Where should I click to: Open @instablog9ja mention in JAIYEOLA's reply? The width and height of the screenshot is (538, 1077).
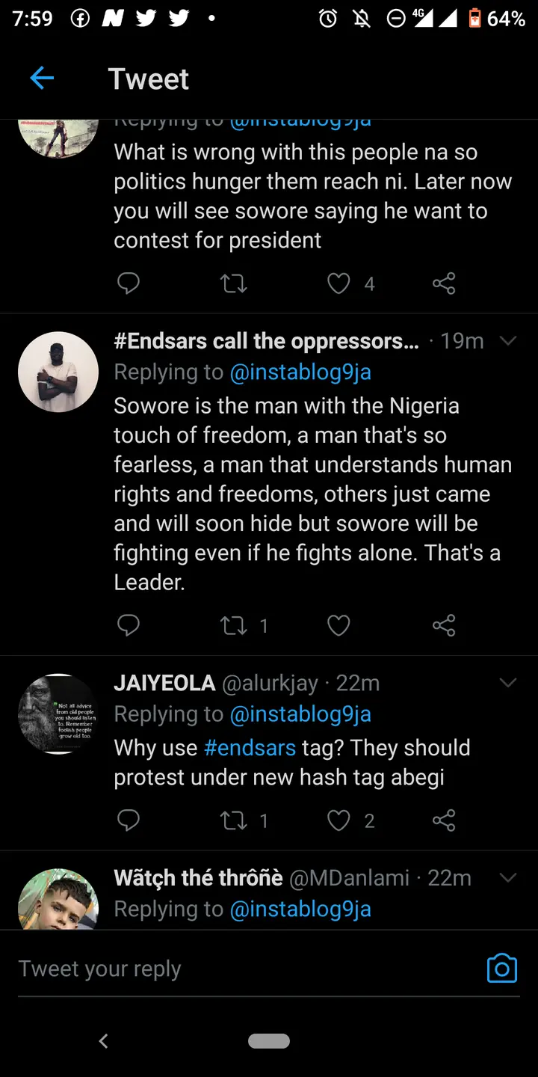point(300,714)
